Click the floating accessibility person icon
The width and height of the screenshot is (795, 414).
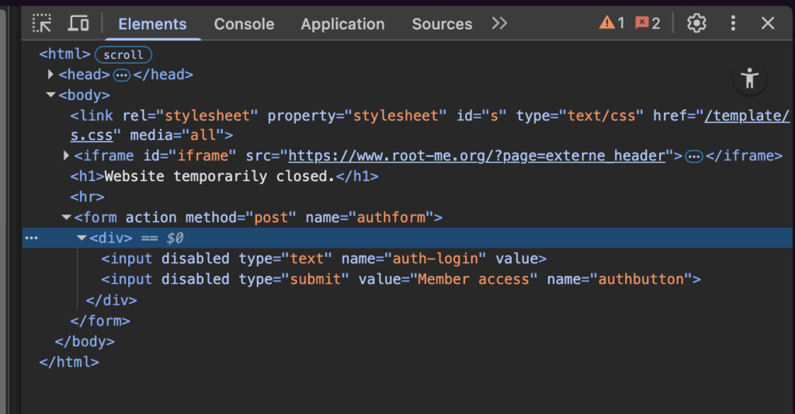tap(749, 78)
